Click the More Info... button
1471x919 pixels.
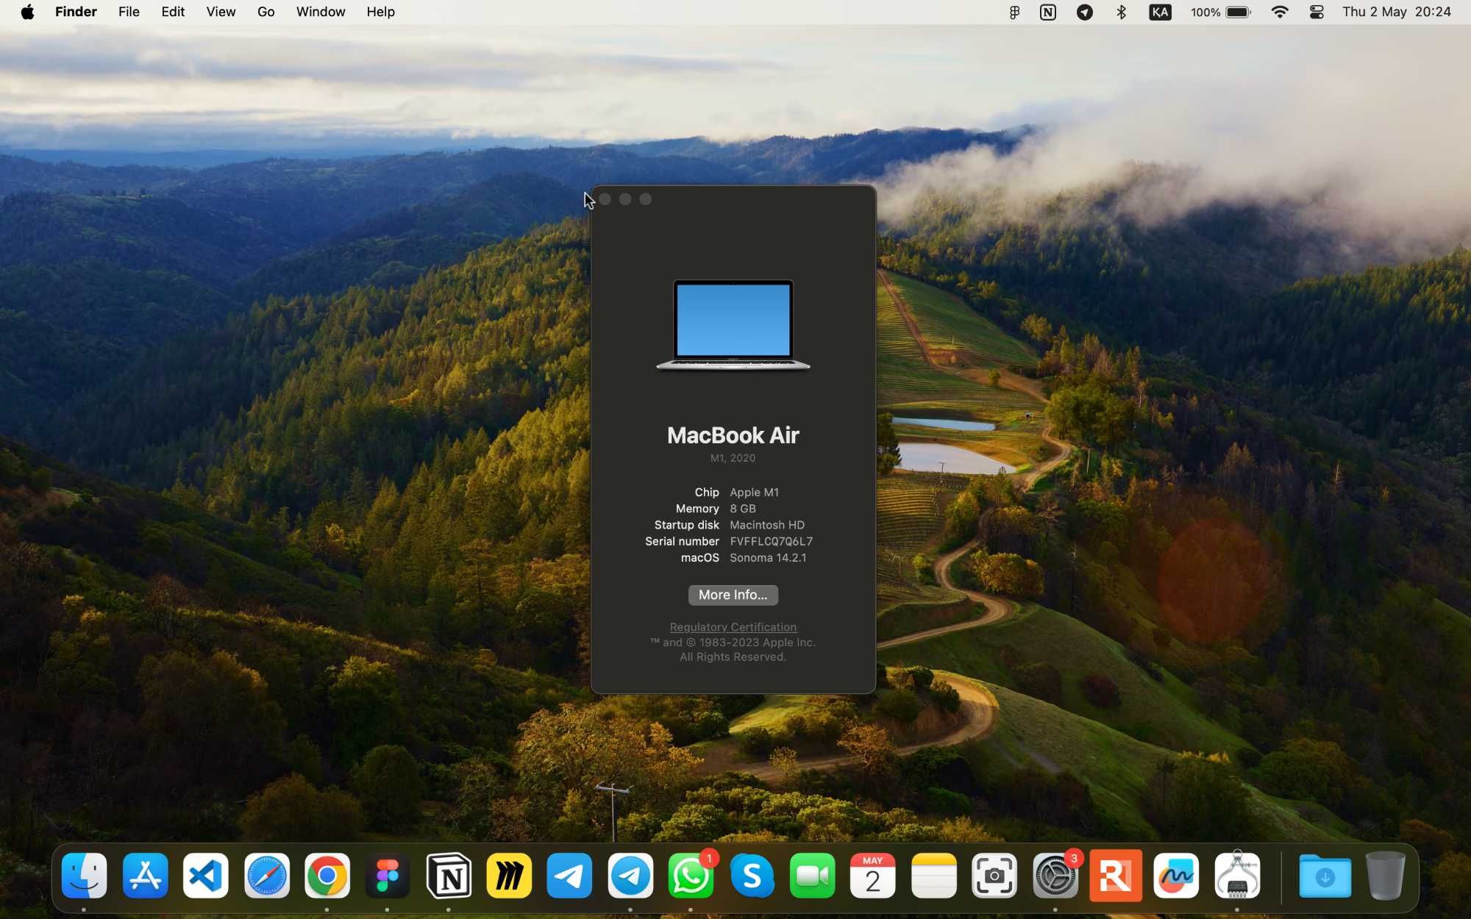[x=733, y=595]
